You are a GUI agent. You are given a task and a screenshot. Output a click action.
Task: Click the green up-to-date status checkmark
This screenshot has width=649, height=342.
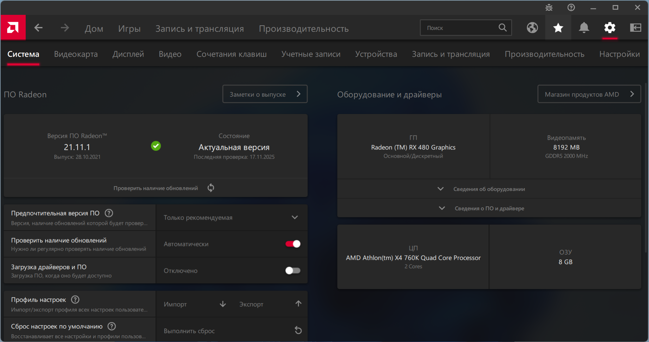tap(156, 146)
